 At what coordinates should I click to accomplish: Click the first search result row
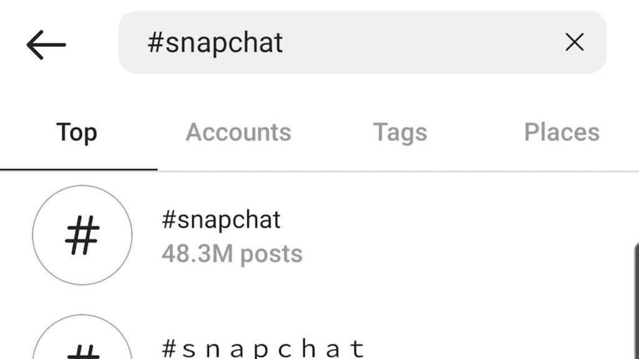click(250, 236)
